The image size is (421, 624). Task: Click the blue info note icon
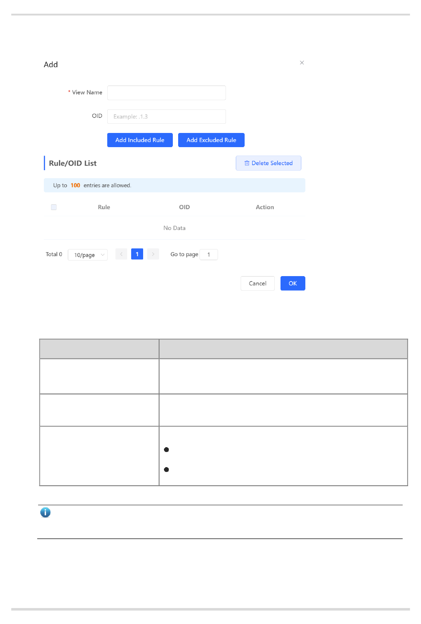pos(45,512)
